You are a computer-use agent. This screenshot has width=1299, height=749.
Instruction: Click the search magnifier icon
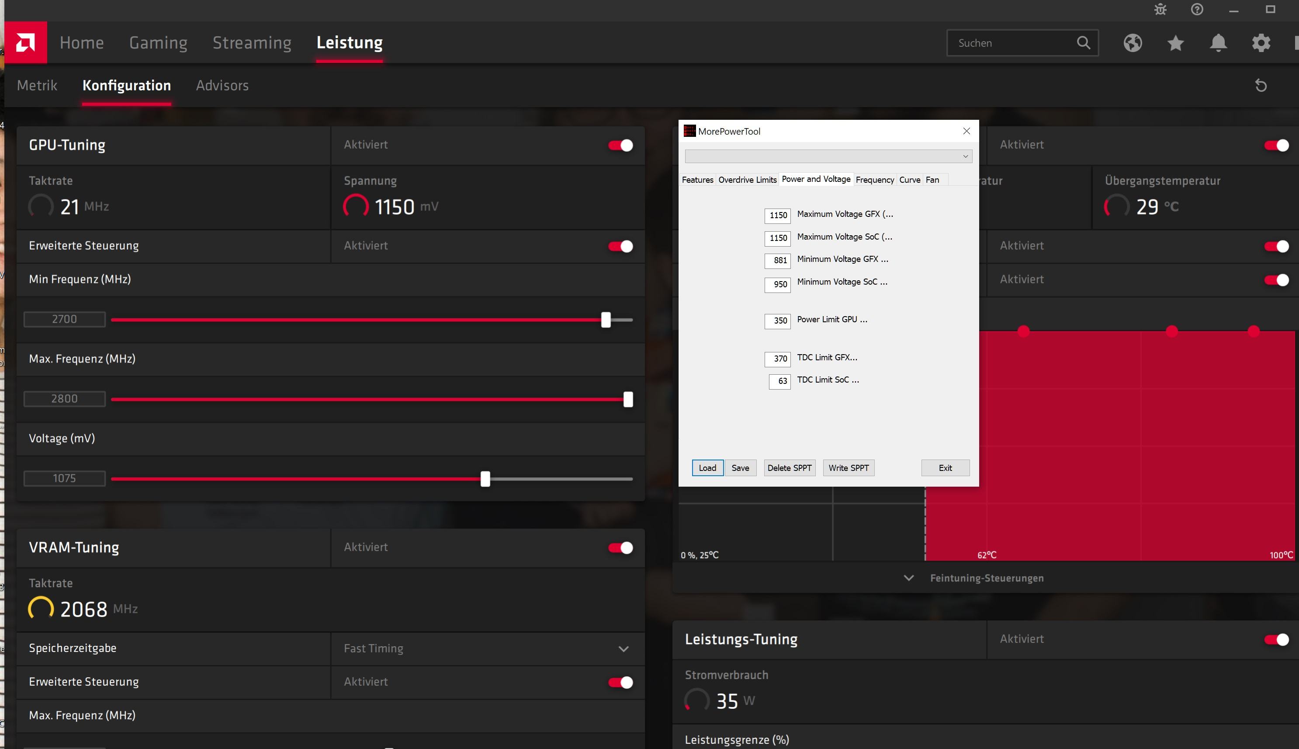coord(1083,43)
